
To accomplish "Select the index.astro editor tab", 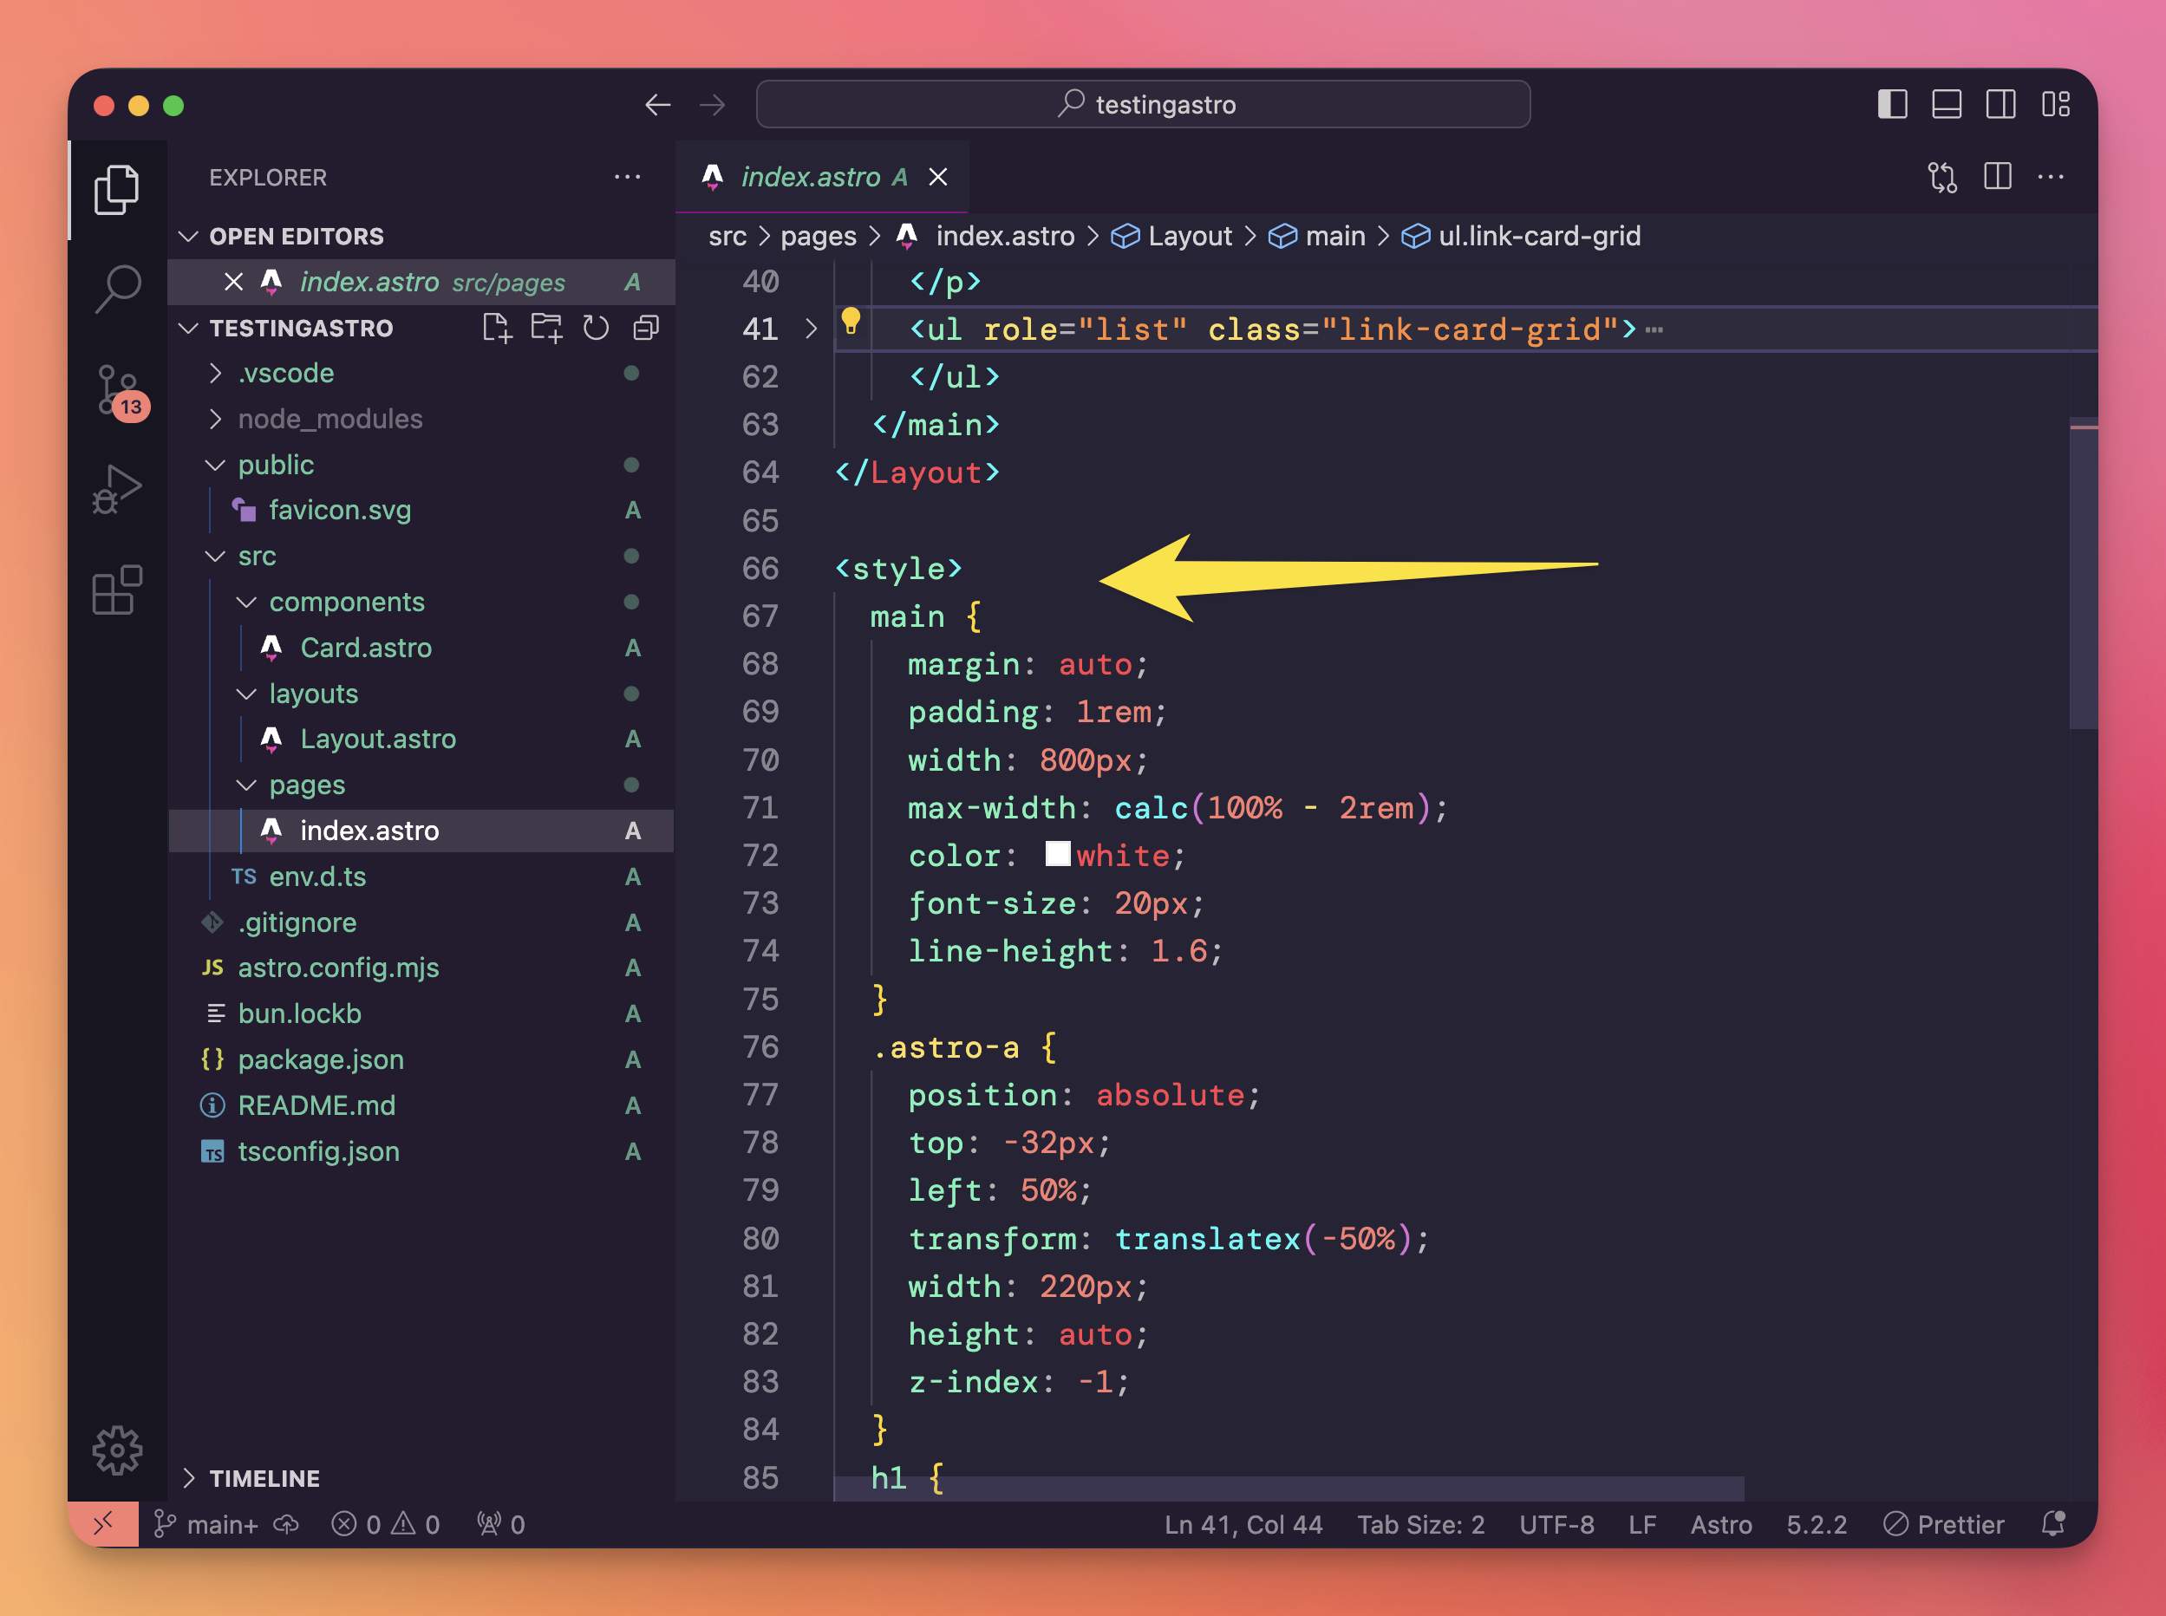I will [x=810, y=177].
